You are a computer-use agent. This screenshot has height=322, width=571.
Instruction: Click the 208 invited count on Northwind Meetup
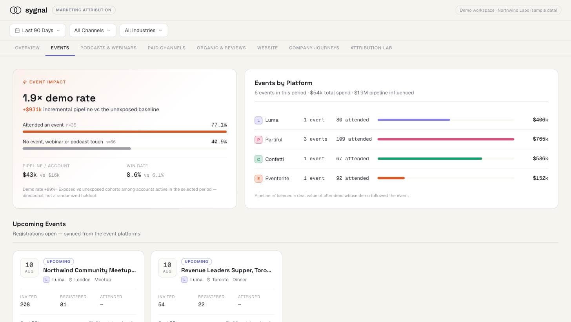tap(25, 305)
